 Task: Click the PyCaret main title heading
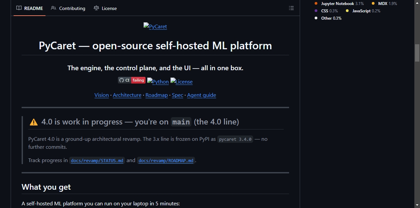tap(155, 46)
